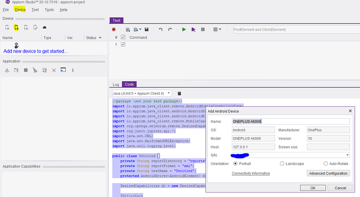Toggle the header checkbox beside Command
360x197 pixels.
(x=123, y=37)
